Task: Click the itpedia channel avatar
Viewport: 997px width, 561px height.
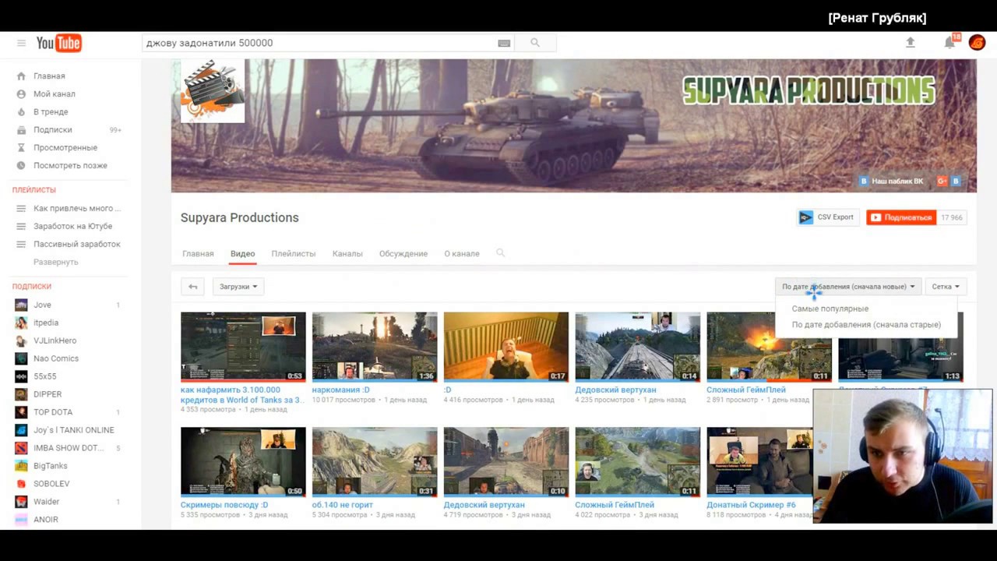Action: [x=21, y=323]
